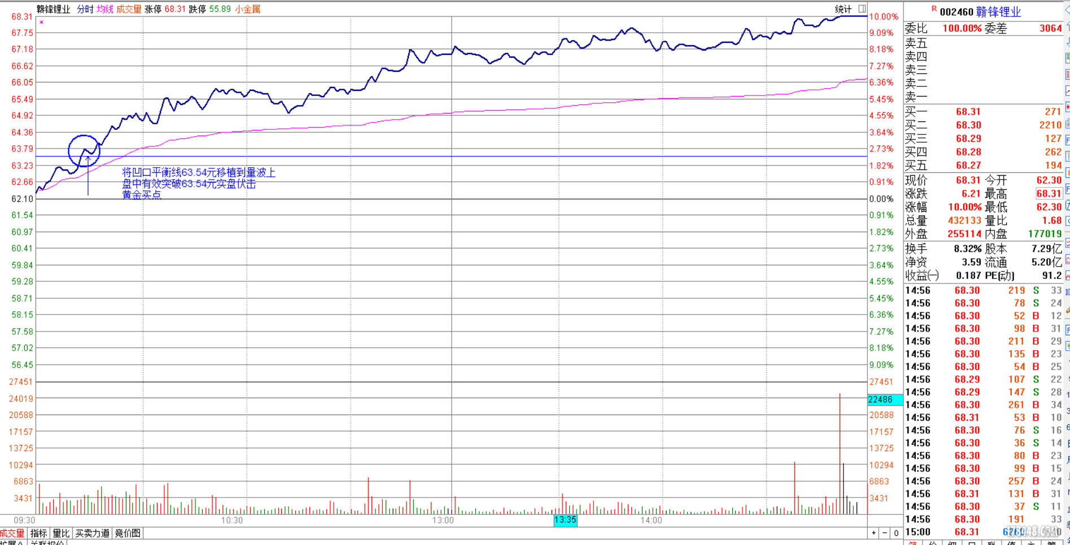
Task: Click the 卖一 ask row label
Action: (x=916, y=97)
